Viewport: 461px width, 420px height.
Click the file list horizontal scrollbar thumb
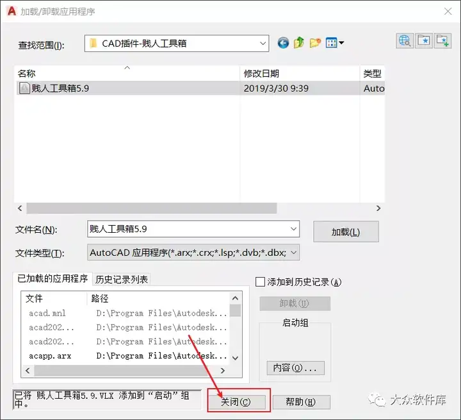(151, 208)
